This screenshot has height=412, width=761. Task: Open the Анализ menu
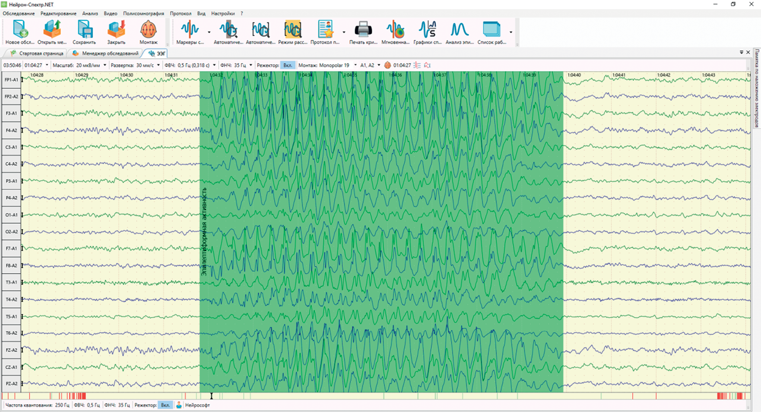point(90,13)
